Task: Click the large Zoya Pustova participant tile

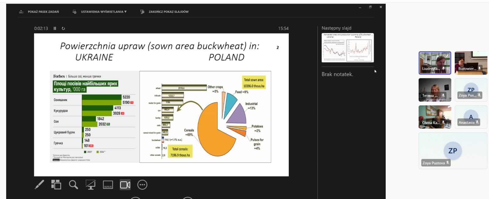Action: tap(453, 151)
